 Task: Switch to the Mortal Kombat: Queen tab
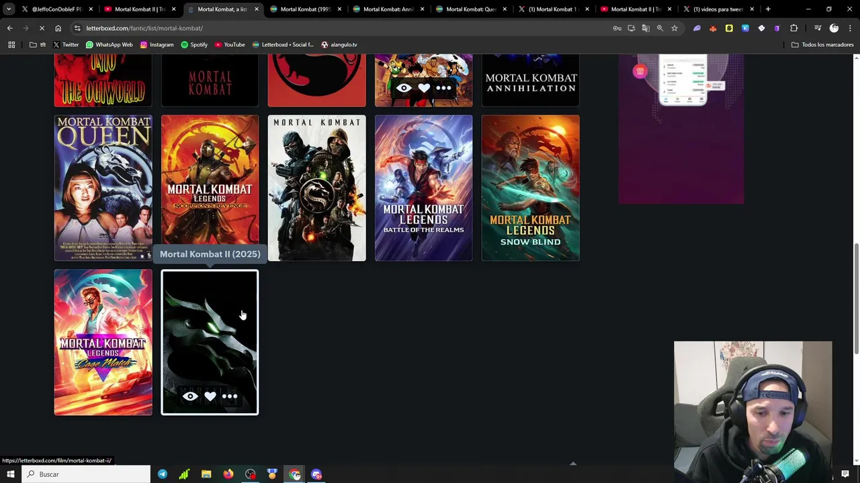pyautogui.click(x=470, y=9)
